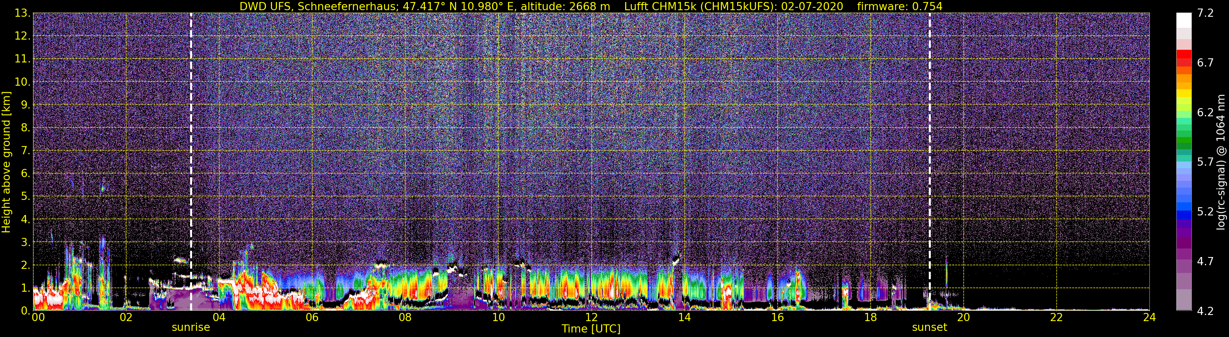This screenshot has height=337, width=1229.
Task: Click the 02-07-2020 date in title
Action: tap(813, 6)
